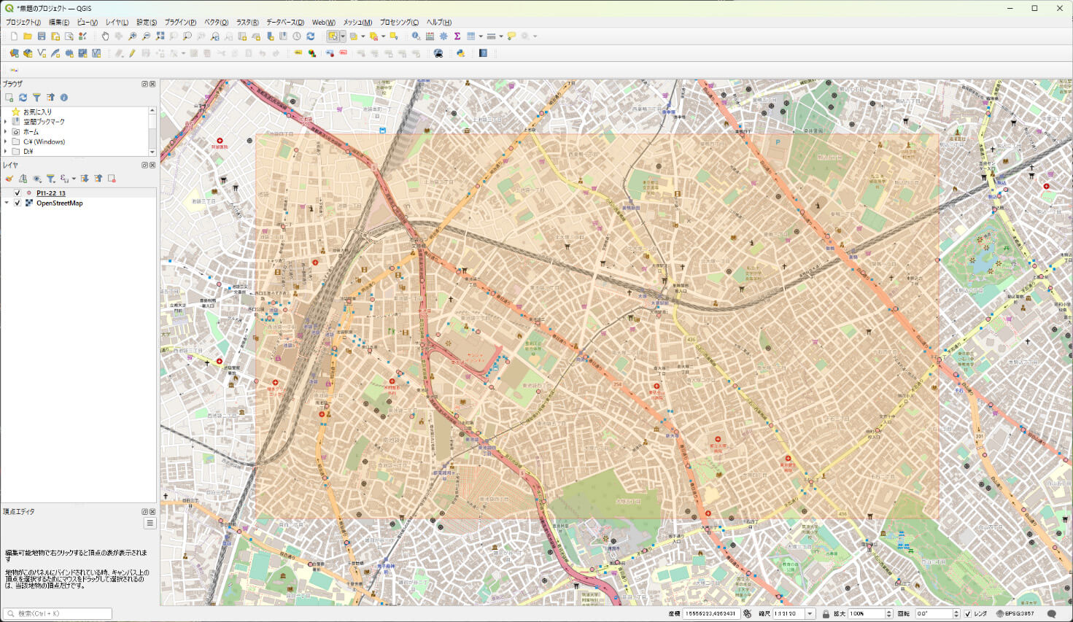Open the Help contents icon
Image resolution: width=1073 pixels, height=622 pixels.
(x=483, y=53)
